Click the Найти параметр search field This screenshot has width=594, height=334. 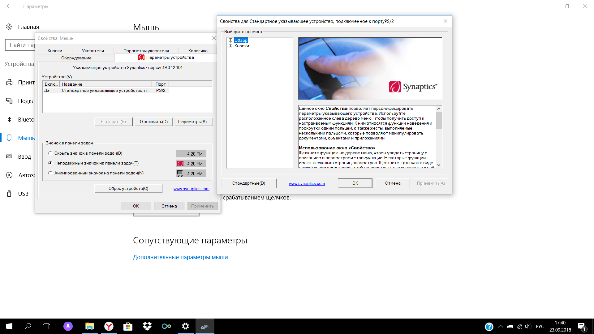pyautogui.click(x=20, y=45)
